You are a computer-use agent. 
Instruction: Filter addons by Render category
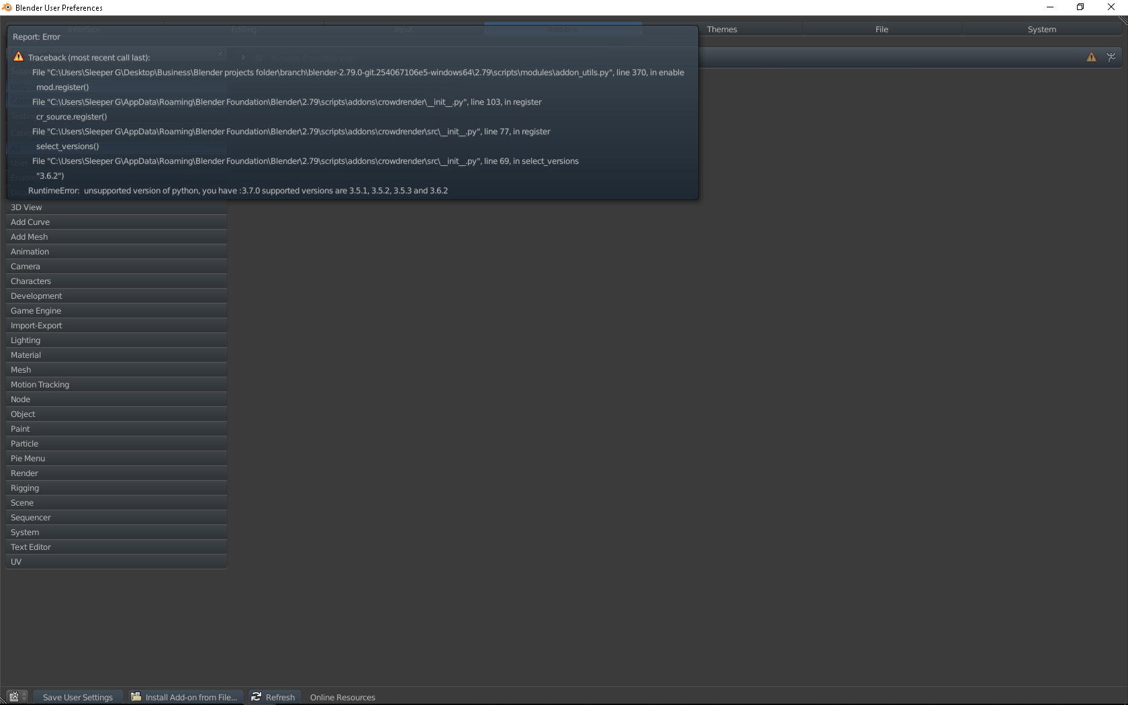point(117,473)
